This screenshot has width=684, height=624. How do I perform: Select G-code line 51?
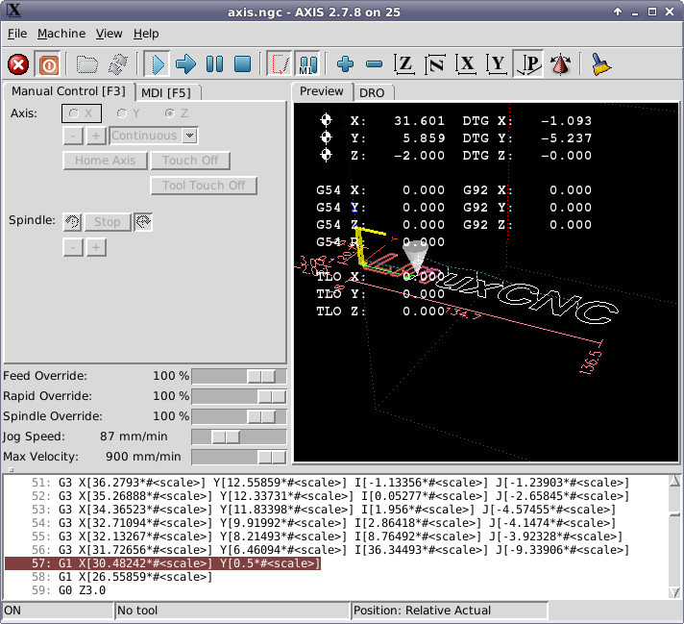330,483
